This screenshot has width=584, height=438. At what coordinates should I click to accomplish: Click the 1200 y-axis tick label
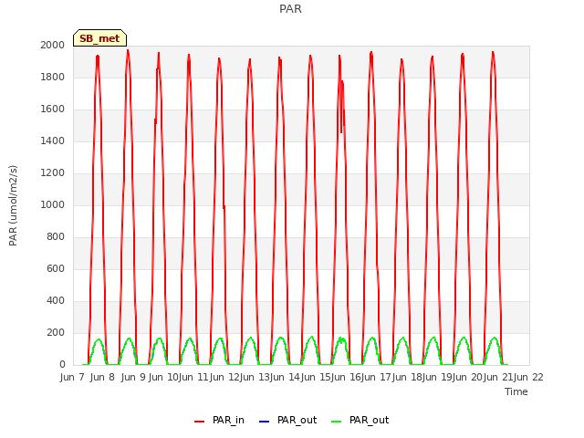53,172
